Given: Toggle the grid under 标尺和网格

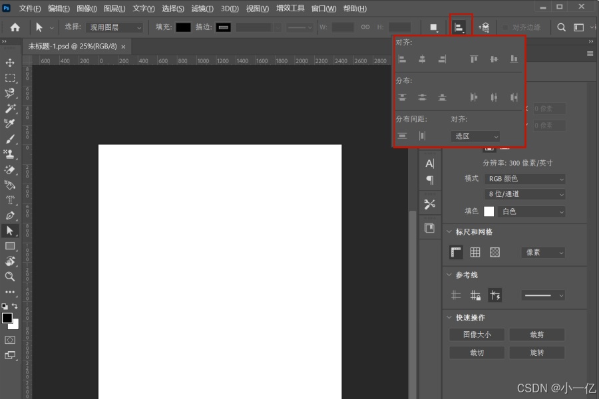Looking at the screenshot, I should pos(475,253).
